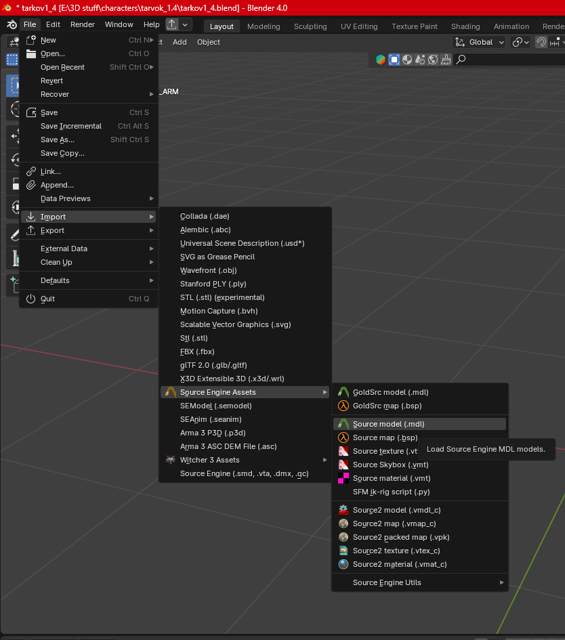565x640 pixels.
Task: Expand the Export submenu
Action: click(x=89, y=231)
